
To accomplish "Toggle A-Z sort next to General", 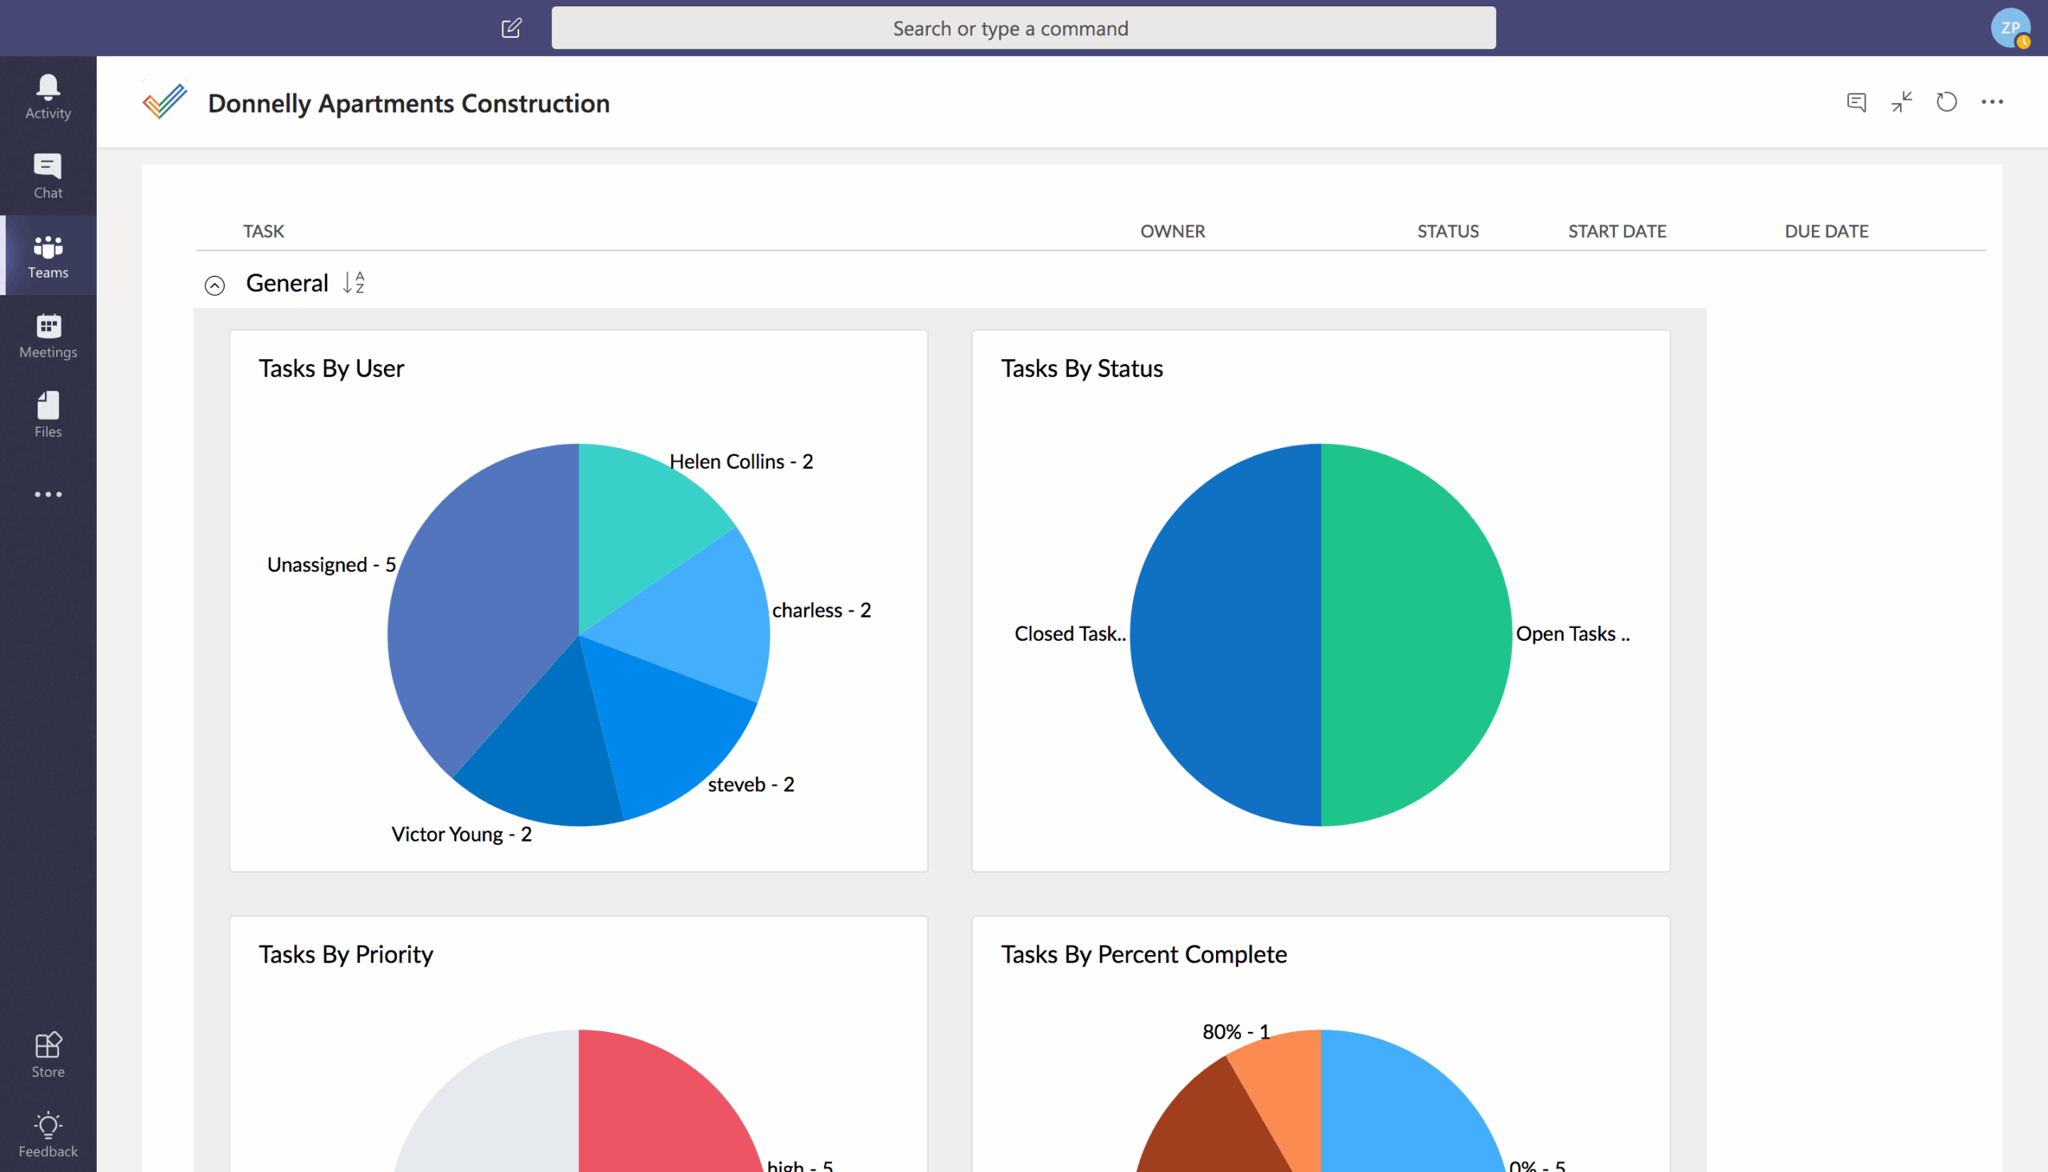I will 354,282.
